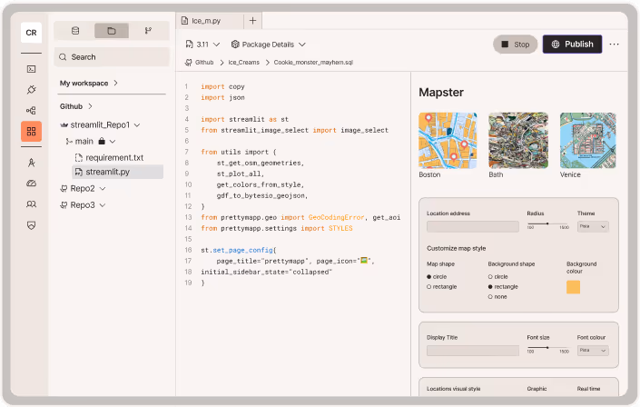Select the Bath map thumbnail
640x407 pixels.
coord(518,140)
